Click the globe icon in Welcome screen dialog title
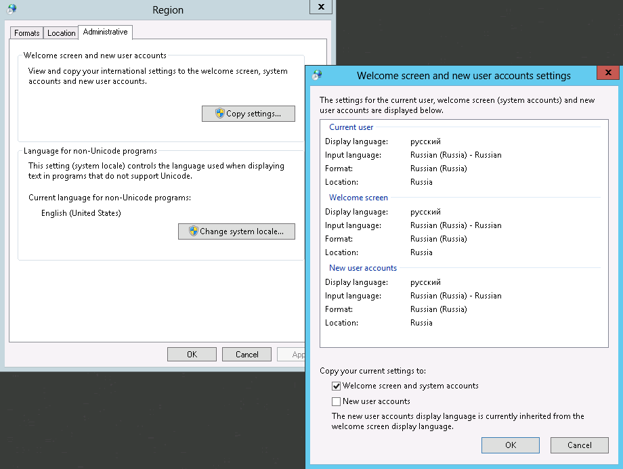 (317, 75)
